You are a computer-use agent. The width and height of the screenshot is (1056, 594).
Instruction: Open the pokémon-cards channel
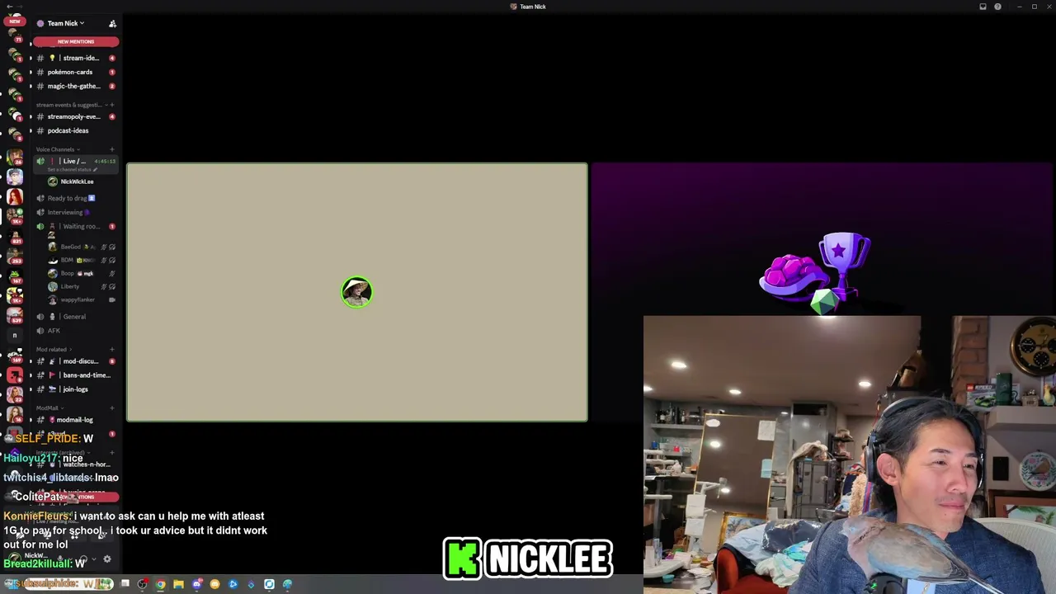[76, 72]
